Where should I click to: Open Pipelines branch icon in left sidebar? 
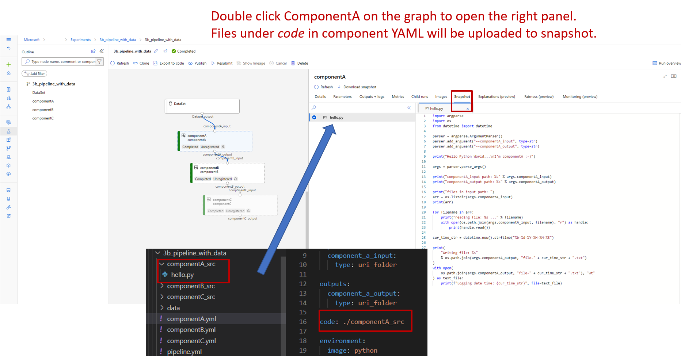pyautogui.click(x=9, y=148)
